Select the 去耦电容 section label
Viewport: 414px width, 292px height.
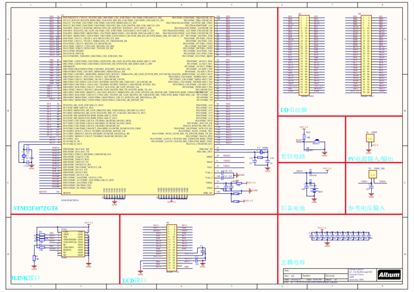(293, 262)
